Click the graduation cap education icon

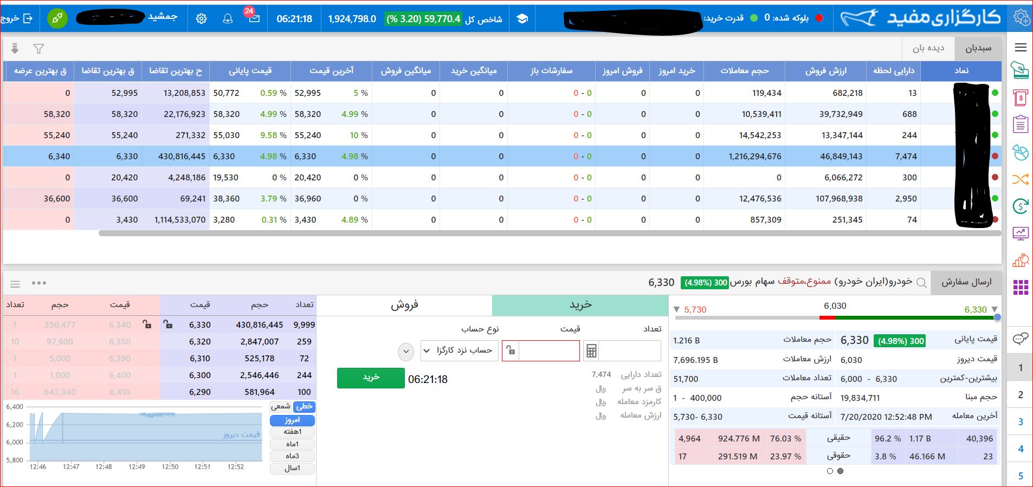pyautogui.click(x=522, y=18)
